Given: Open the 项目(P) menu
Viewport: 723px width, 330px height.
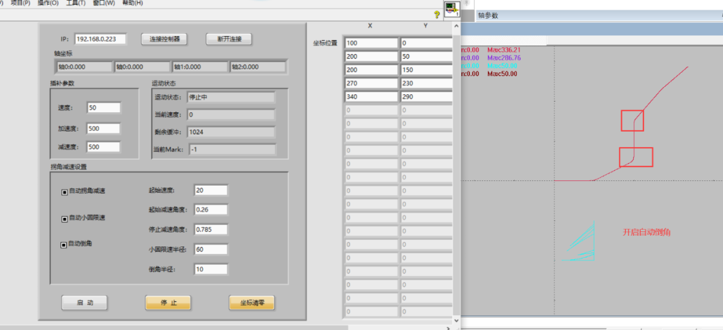Looking at the screenshot, I should (x=20, y=3).
